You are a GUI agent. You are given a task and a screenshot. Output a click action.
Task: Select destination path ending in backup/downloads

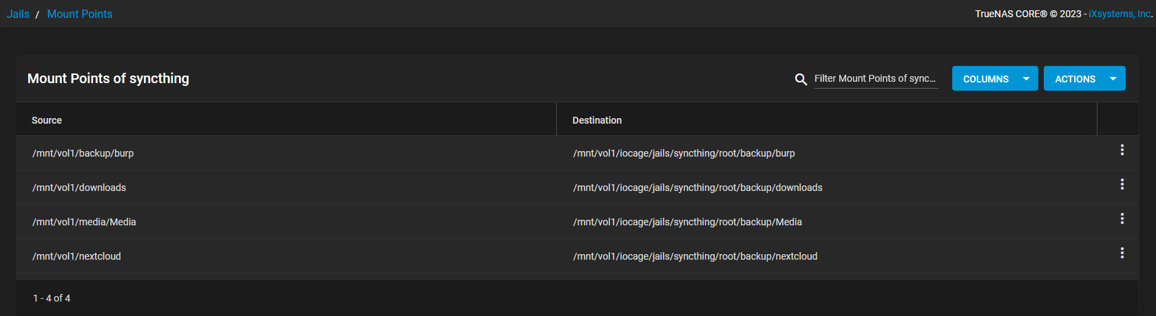tap(697, 188)
